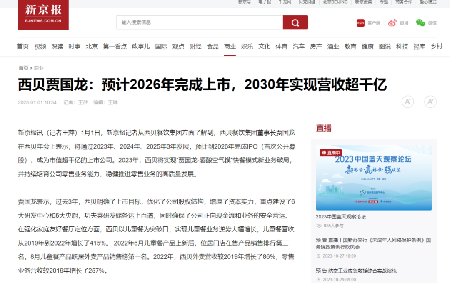450x283 pixels.
Task: Click the 新京报 logo
Action: [x=43, y=14]
